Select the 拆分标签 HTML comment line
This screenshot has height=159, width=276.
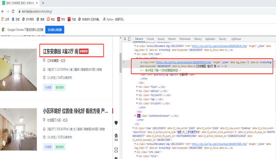[x=160, y=70]
